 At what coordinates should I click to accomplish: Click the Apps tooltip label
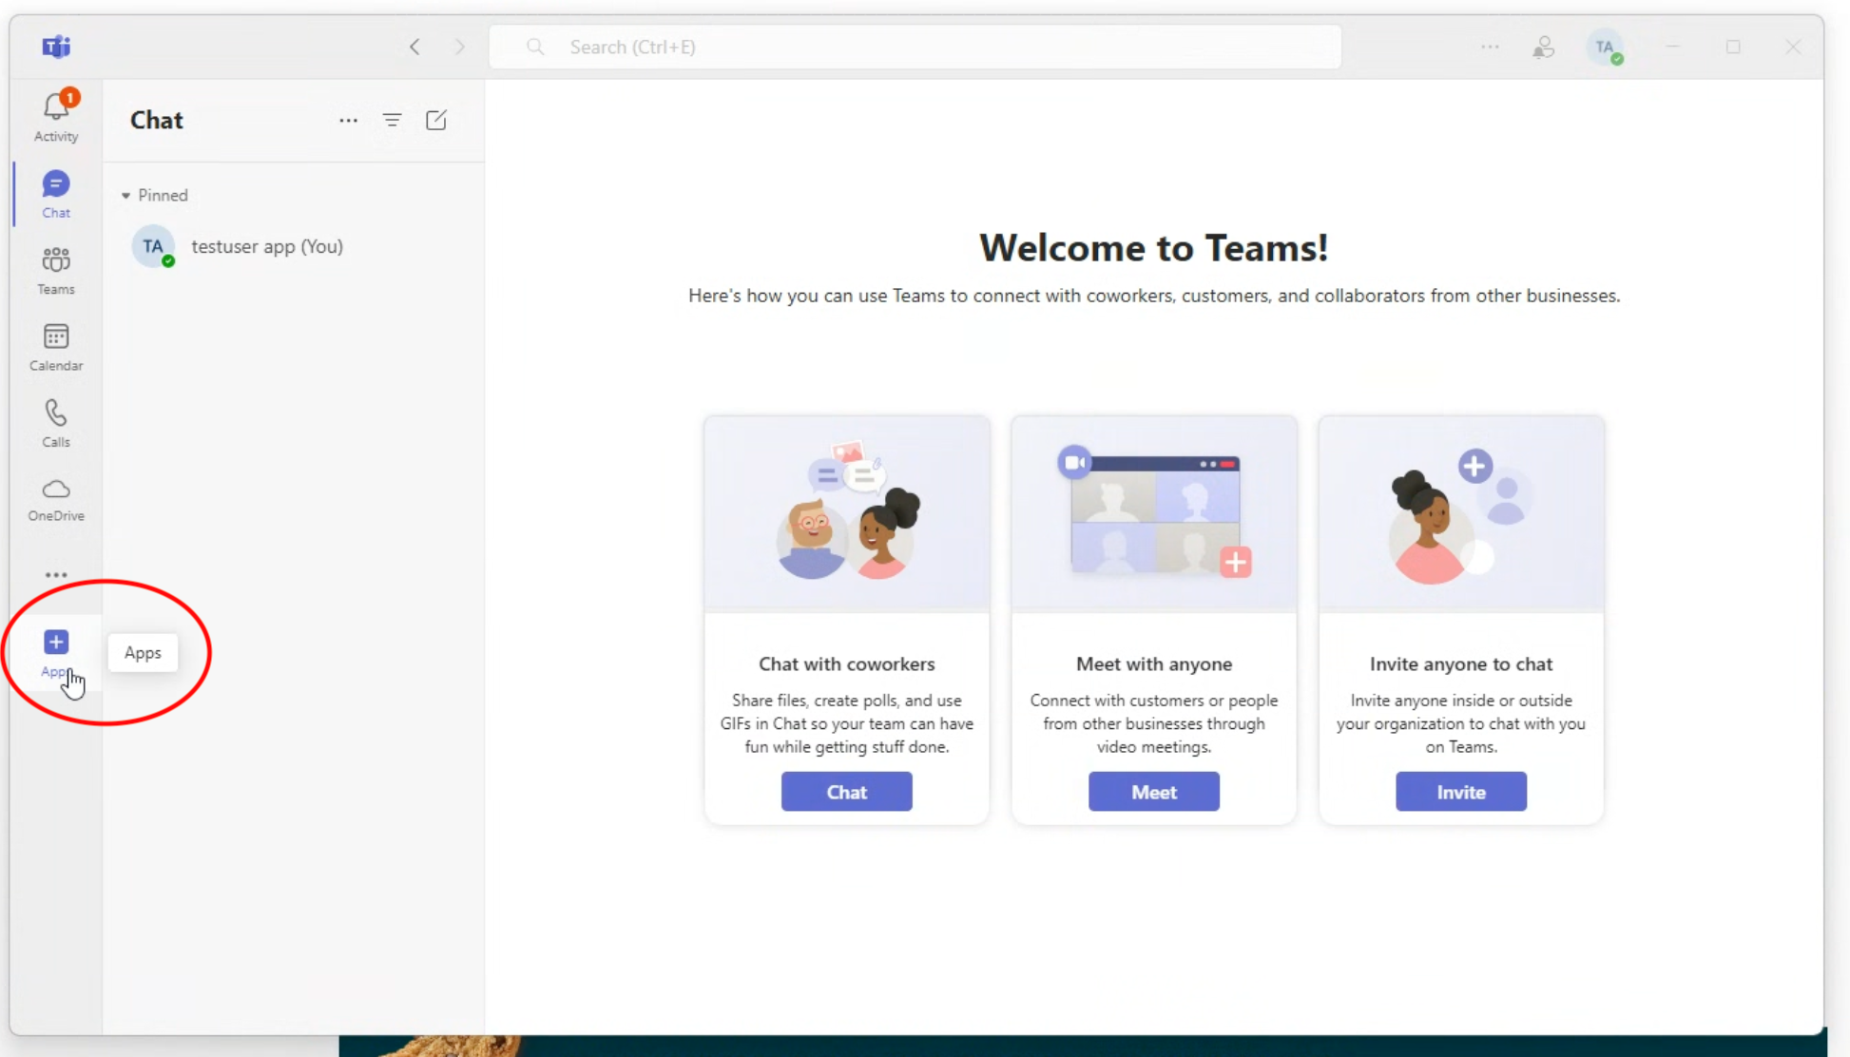(x=143, y=653)
